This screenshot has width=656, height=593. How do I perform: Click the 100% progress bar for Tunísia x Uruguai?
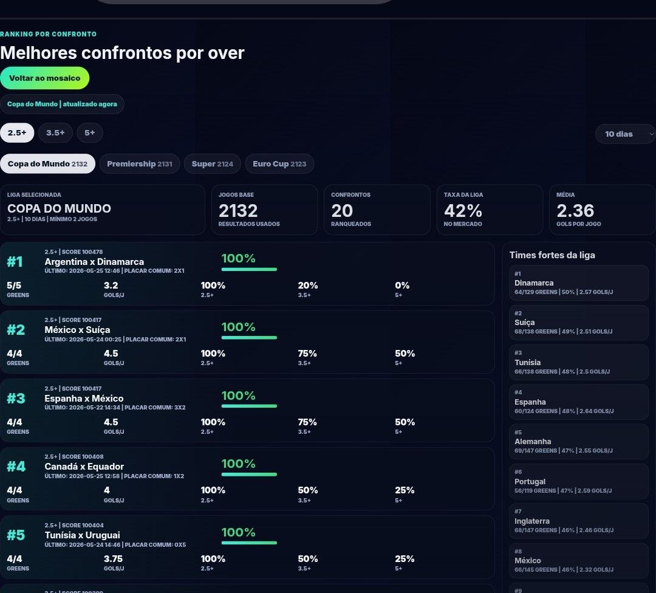pyautogui.click(x=250, y=543)
